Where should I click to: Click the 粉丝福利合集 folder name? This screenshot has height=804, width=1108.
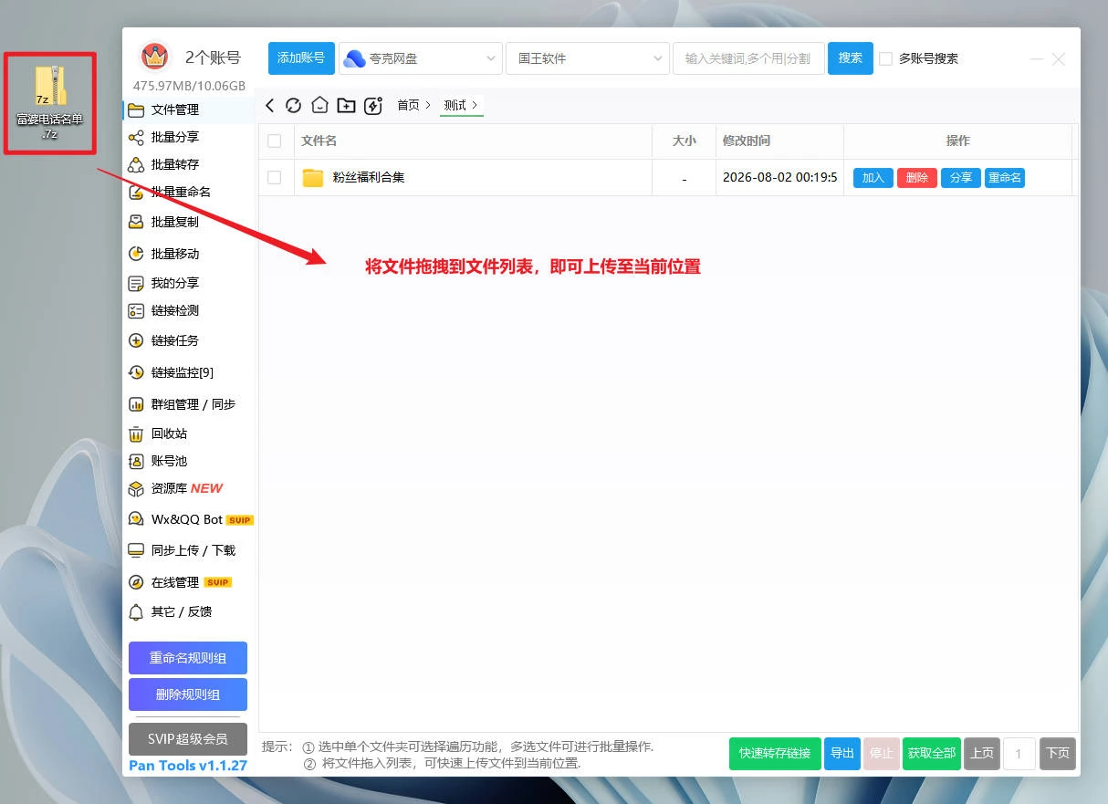pos(369,178)
